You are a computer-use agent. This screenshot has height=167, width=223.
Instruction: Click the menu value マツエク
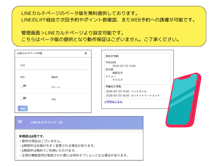point(117,80)
